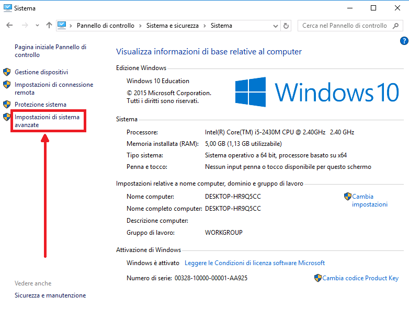Click Cambia impostazioni link

tap(370, 200)
